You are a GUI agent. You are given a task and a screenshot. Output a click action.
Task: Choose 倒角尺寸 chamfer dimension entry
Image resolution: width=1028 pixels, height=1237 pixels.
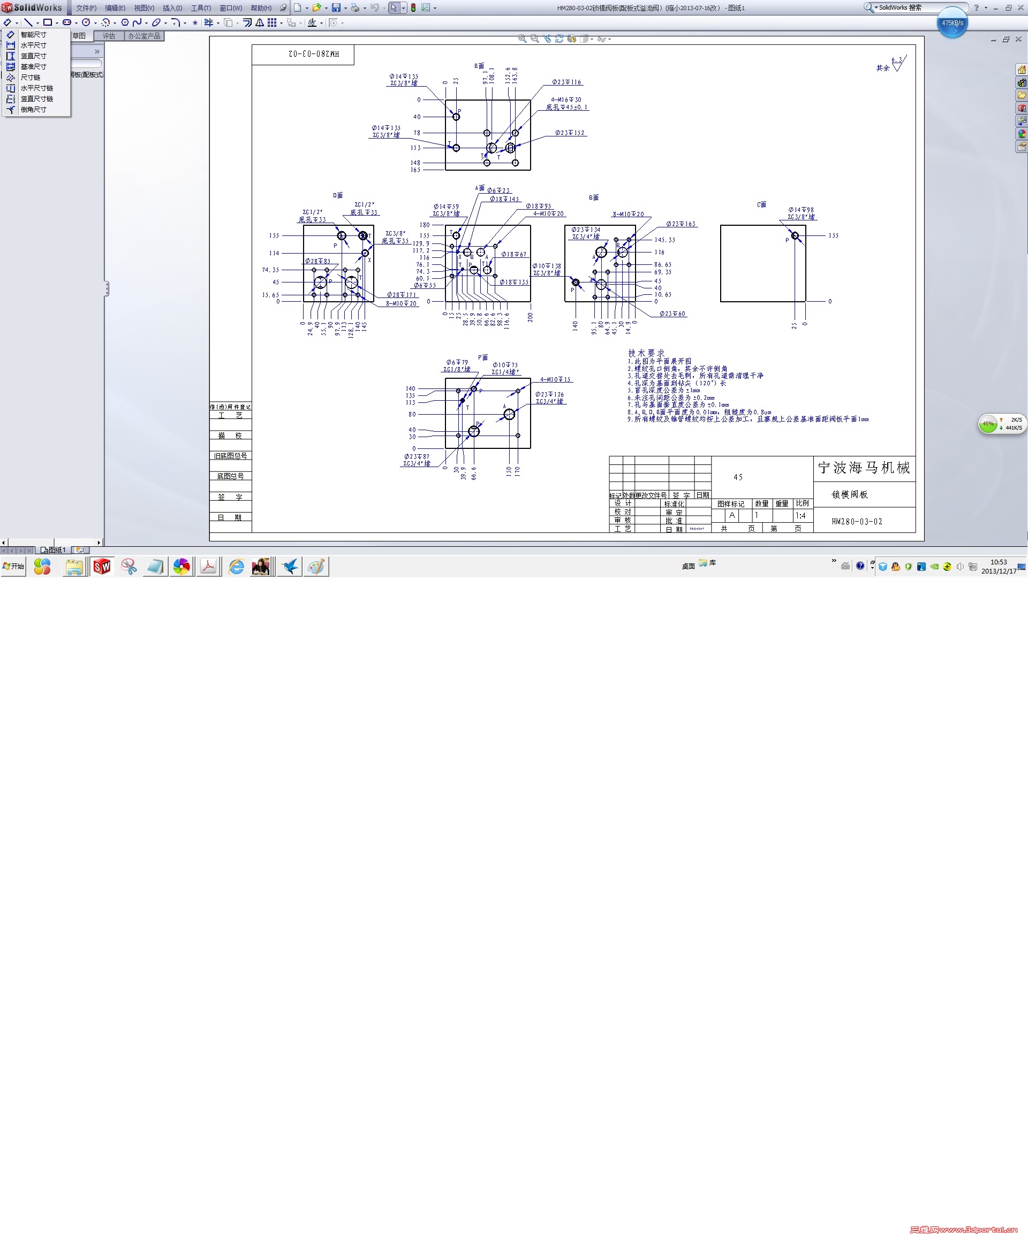click(x=33, y=110)
